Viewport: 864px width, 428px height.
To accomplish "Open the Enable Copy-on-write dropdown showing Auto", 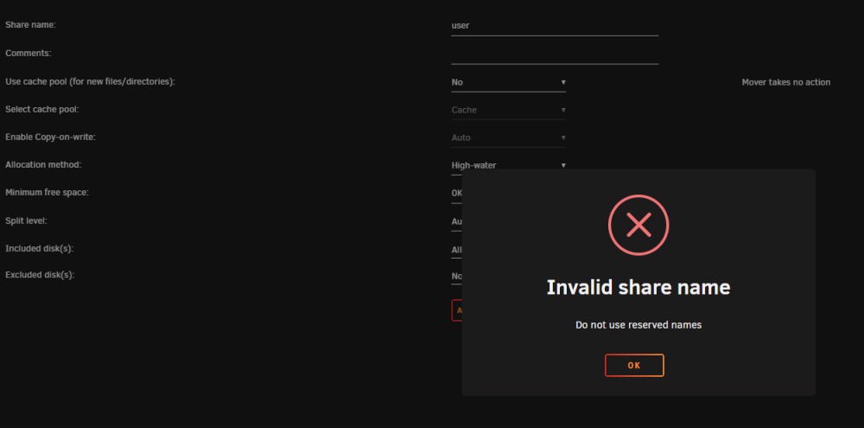I will coord(509,137).
